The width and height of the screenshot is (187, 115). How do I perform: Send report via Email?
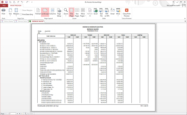(x=112, y=11)
